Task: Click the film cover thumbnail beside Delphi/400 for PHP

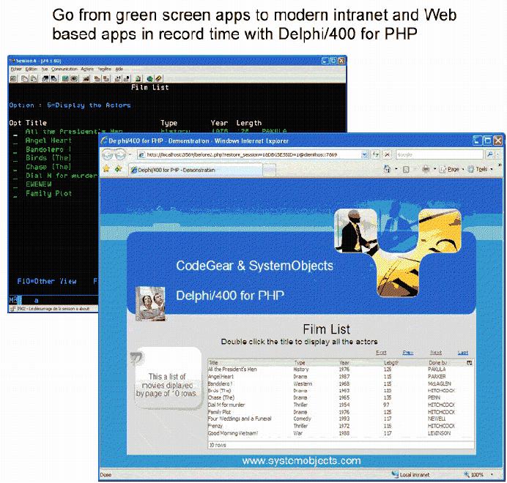Action: point(150,304)
